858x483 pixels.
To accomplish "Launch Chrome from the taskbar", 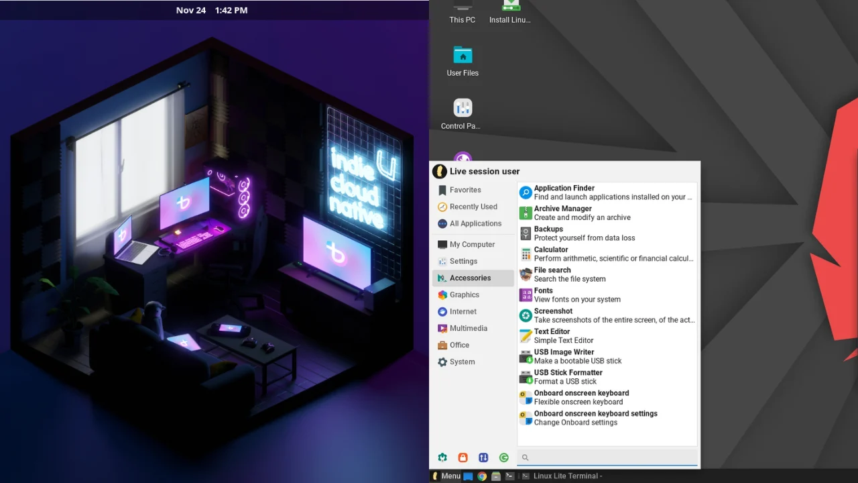I will pos(482,476).
